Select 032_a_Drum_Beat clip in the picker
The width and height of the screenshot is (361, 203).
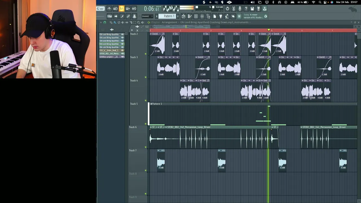[x=112, y=50]
